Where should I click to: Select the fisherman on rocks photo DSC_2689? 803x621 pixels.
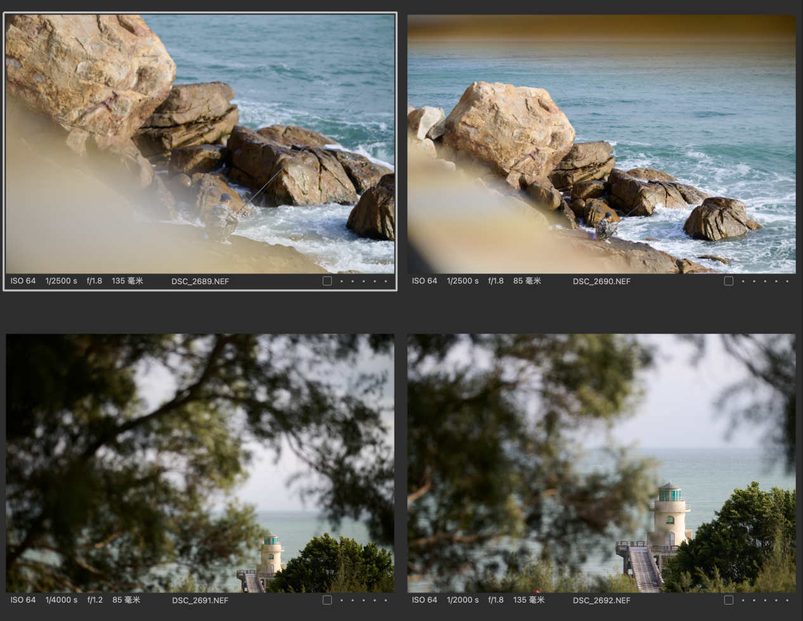(200, 145)
